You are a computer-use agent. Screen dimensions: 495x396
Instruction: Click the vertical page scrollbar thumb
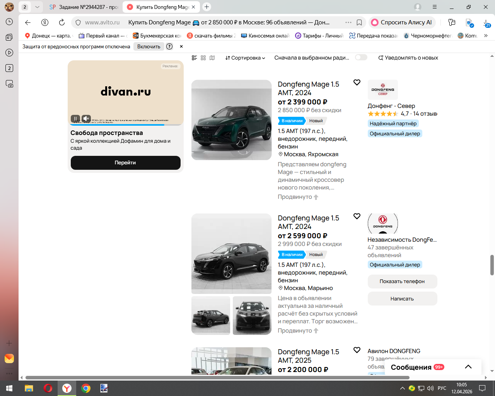pyautogui.click(x=492, y=265)
